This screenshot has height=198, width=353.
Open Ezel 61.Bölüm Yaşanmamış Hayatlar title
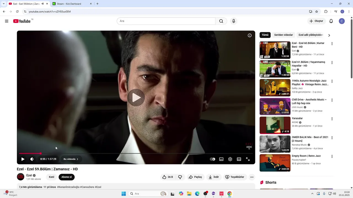(x=309, y=64)
